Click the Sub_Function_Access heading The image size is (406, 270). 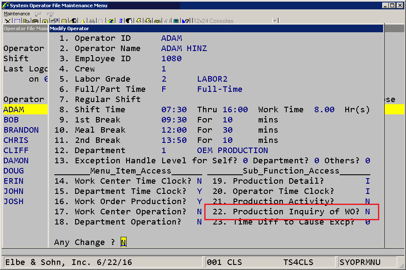tap(291, 171)
